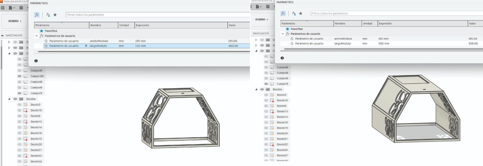This screenshot has width=483, height=166.
Task: Show Boceto27 using its eye icon
Action: point(266,155)
